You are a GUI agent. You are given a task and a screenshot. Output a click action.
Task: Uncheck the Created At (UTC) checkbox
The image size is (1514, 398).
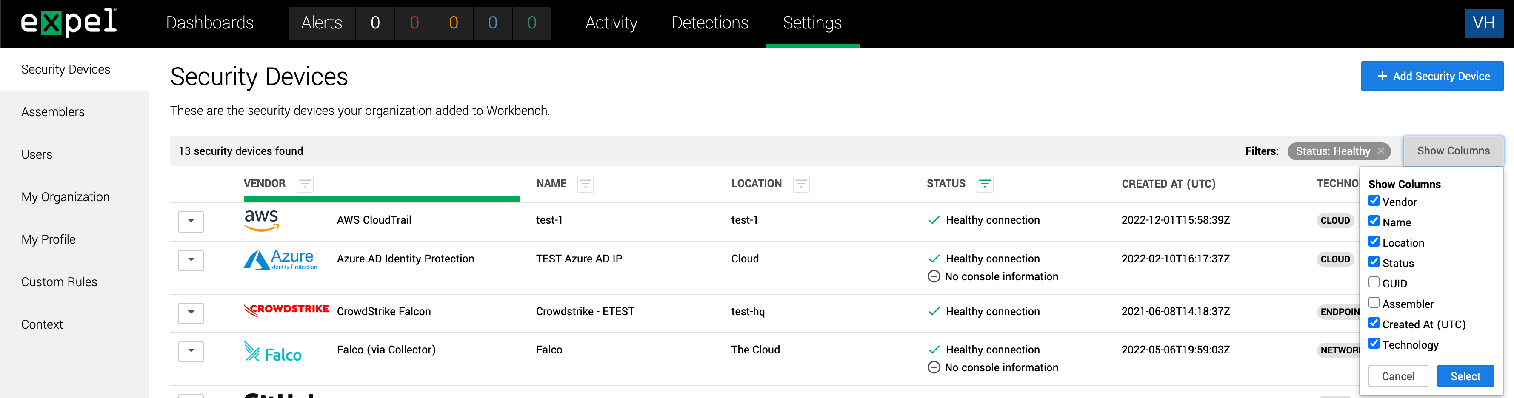coord(1374,324)
